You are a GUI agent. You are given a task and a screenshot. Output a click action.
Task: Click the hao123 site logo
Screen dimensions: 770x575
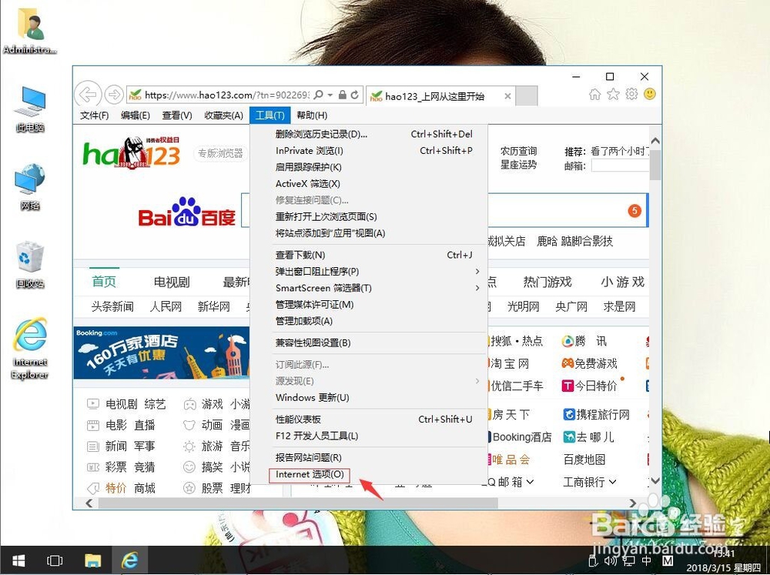(x=131, y=152)
